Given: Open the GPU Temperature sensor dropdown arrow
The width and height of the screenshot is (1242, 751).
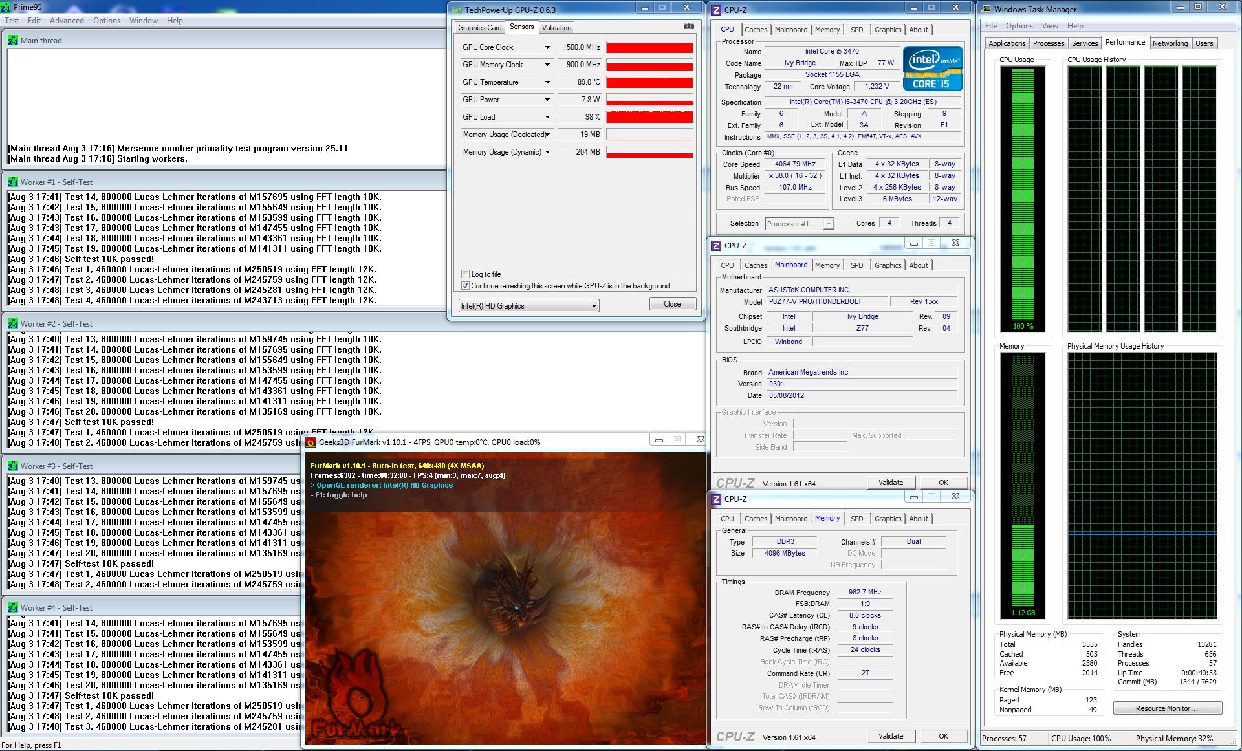Looking at the screenshot, I should [547, 82].
